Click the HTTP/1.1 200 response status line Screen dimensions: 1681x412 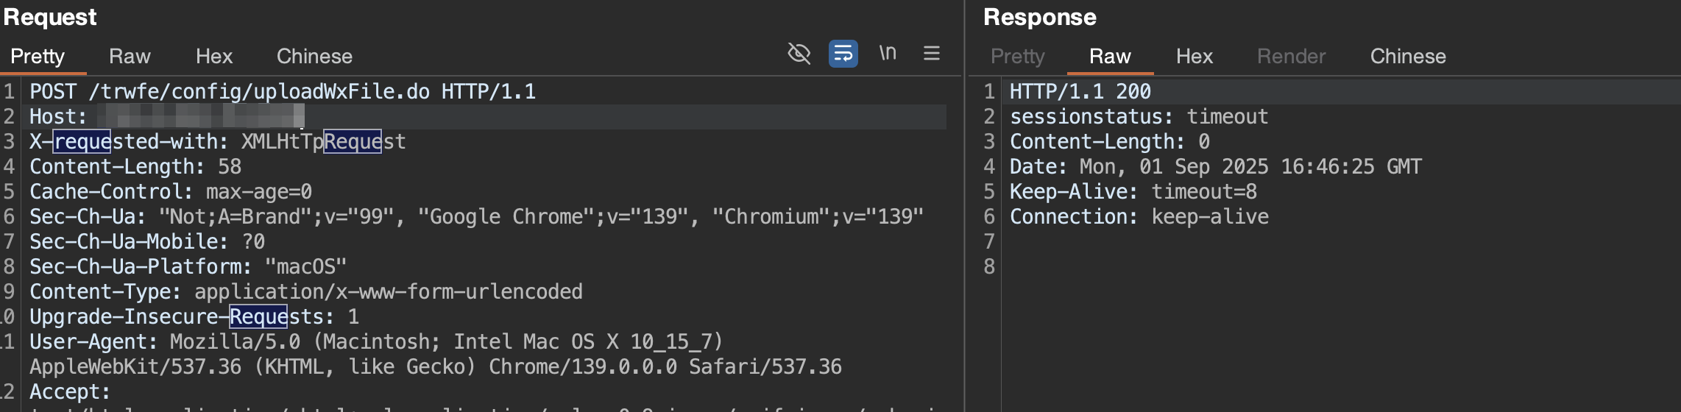(1080, 92)
